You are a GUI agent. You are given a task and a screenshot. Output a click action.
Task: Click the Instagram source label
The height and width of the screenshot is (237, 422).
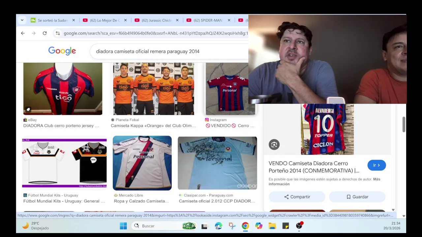(x=216, y=120)
